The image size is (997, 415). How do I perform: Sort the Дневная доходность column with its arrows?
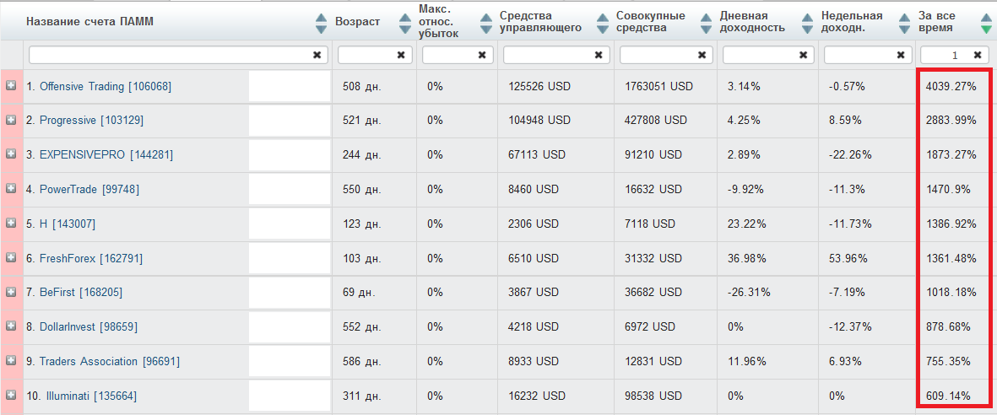(807, 24)
